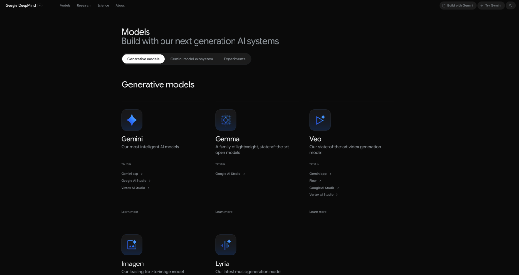Click the Veo video model icon
Screen dimensions: 519x275
coord(320,120)
